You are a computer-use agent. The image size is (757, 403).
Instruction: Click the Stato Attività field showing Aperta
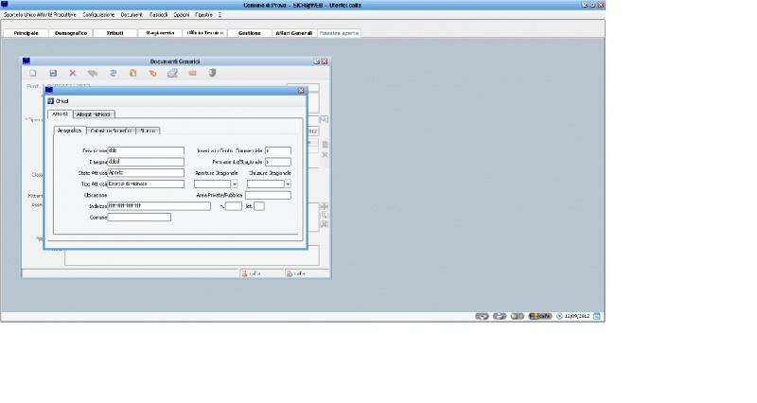pyautogui.click(x=146, y=173)
